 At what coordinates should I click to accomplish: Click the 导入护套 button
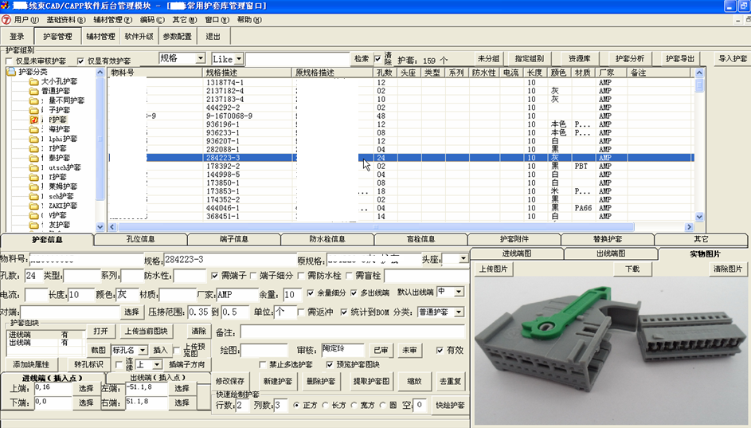click(x=733, y=58)
